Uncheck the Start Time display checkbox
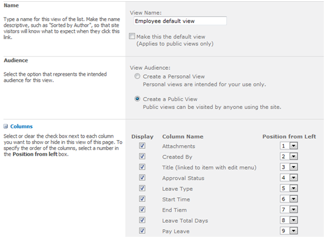 pyautogui.click(x=142, y=199)
